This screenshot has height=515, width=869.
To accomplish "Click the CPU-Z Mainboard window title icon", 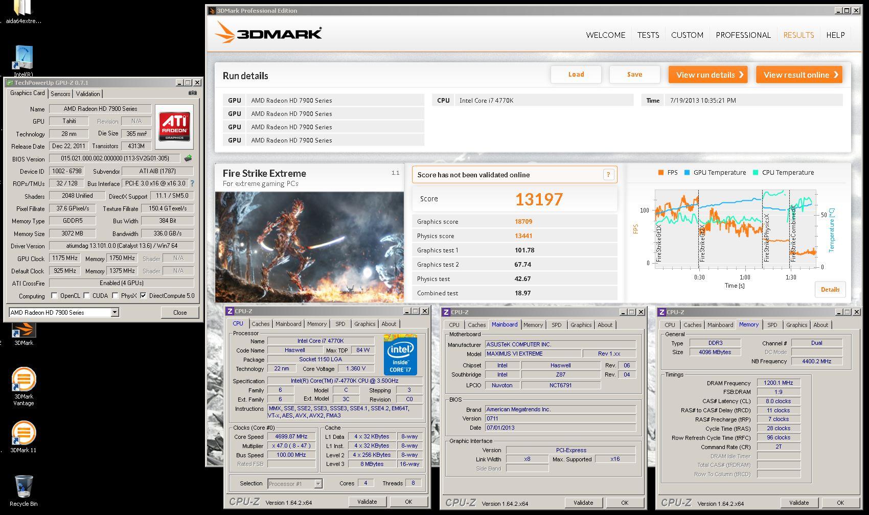I will [446, 312].
